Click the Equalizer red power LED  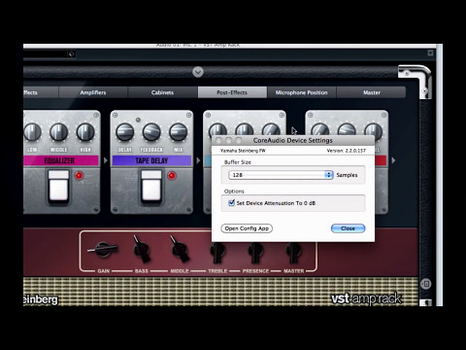click(79, 176)
